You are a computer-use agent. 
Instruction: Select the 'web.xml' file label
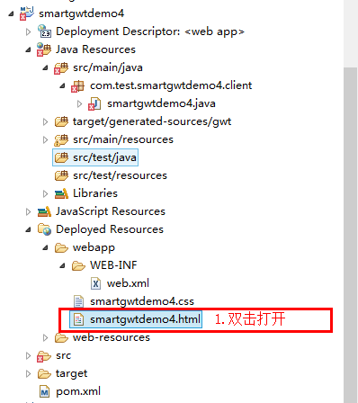pos(128,283)
